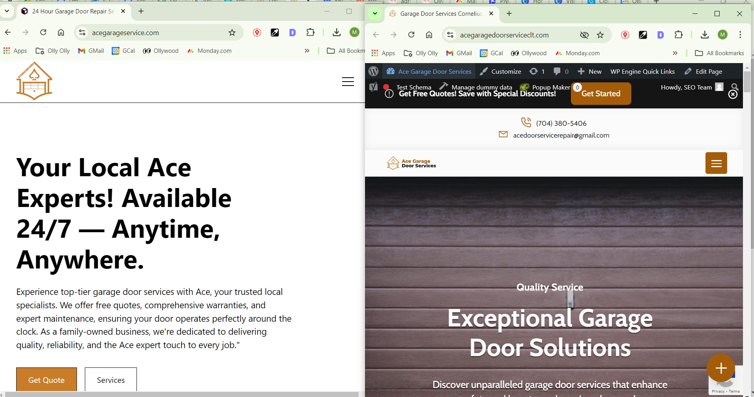Image resolution: width=754 pixels, height=397 pixels.
Task: Click the home icon in right browser
Action: click(429, 35)
